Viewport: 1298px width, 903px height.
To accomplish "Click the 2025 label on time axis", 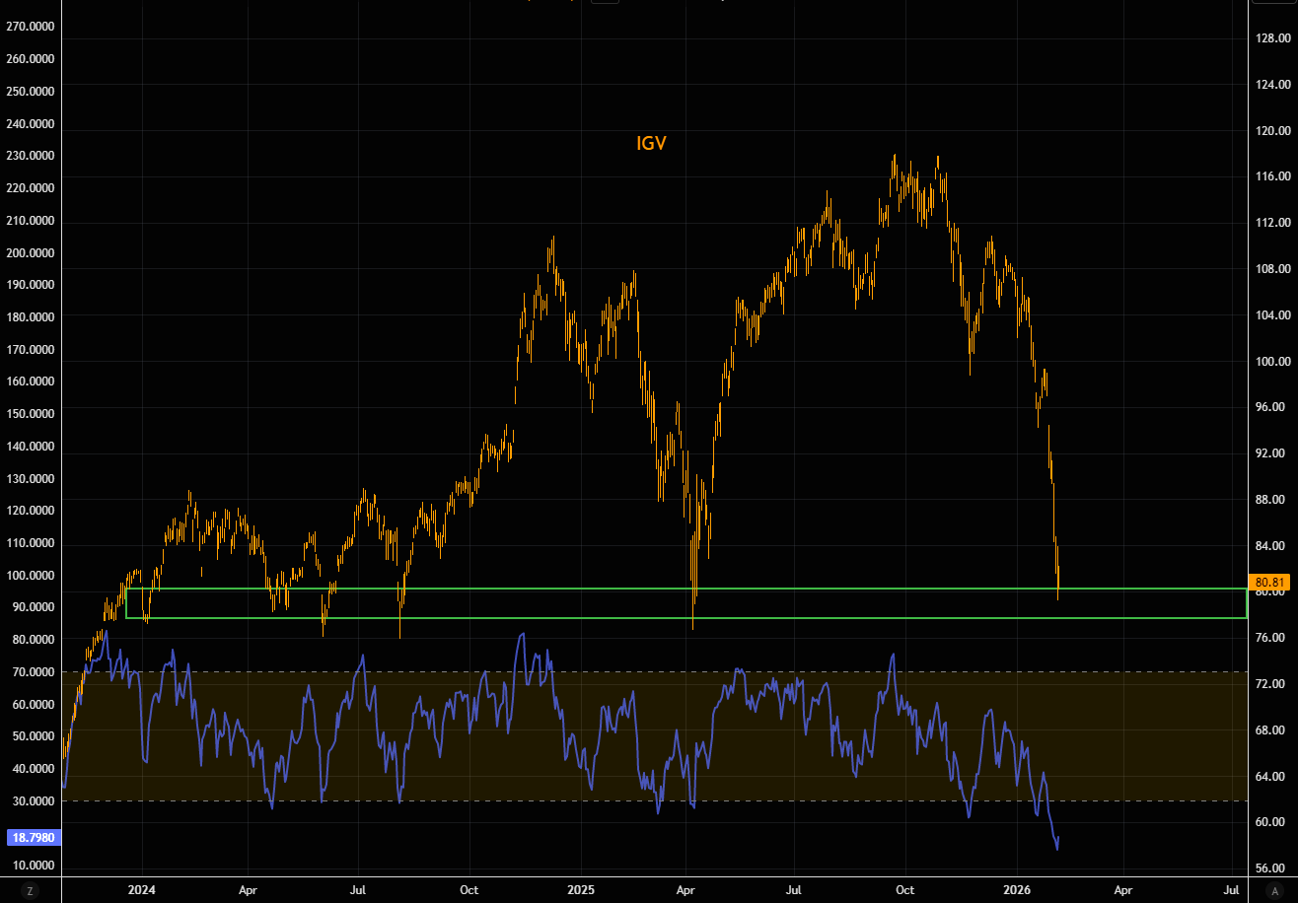I will (578, 890).
